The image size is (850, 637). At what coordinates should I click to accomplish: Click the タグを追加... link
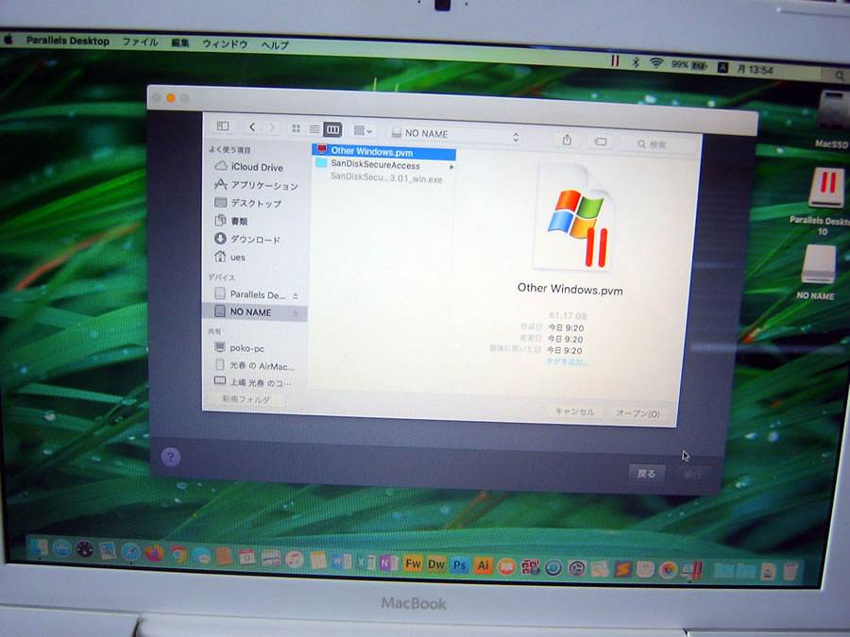567,361
